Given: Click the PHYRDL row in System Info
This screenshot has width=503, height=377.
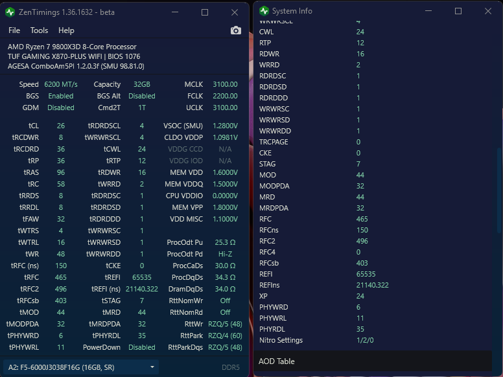Looking at the screenshot, I should pyautogui.click(x=373, y=329).
